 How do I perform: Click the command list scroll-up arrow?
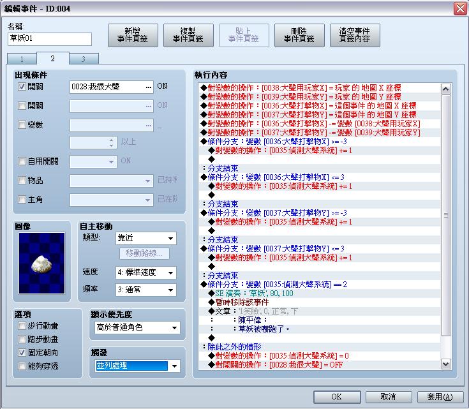pyautogui.click(x=445, y=89)
